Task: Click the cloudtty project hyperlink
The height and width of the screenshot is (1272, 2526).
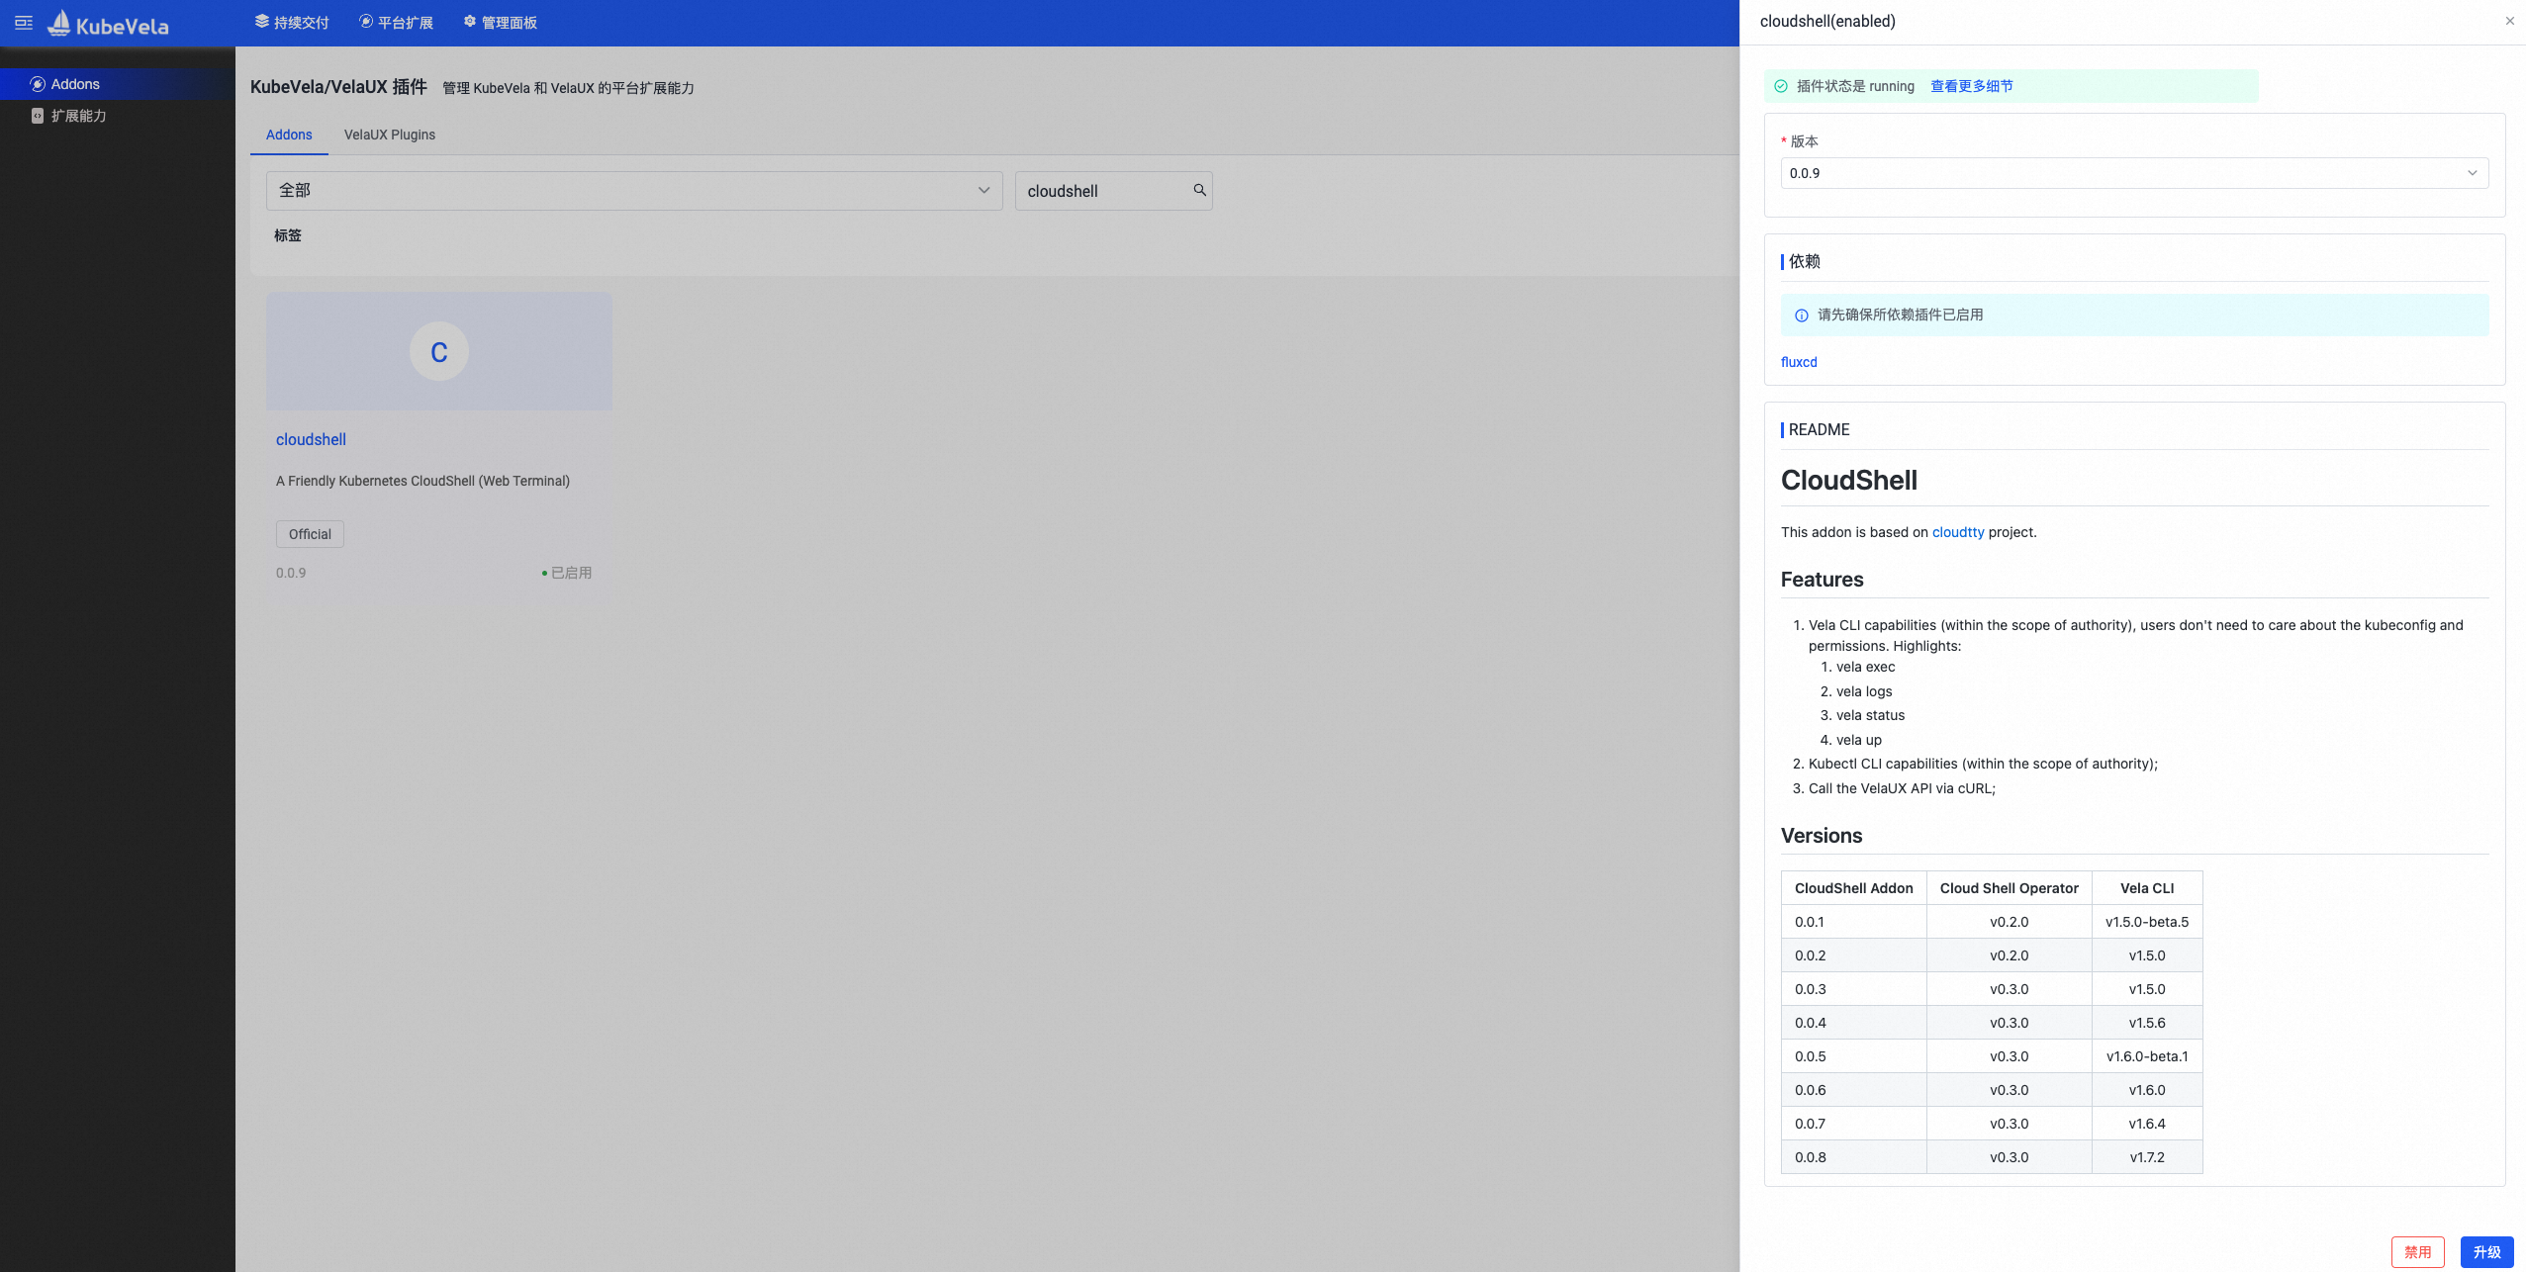Action: click(1958, 532)
